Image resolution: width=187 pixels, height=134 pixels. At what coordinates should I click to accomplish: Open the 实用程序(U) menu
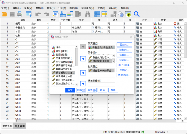(x=87, y=8)
